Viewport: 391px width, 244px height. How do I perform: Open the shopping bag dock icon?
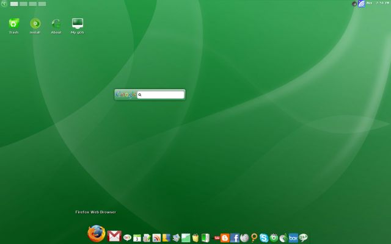click(x=195, y=238)
